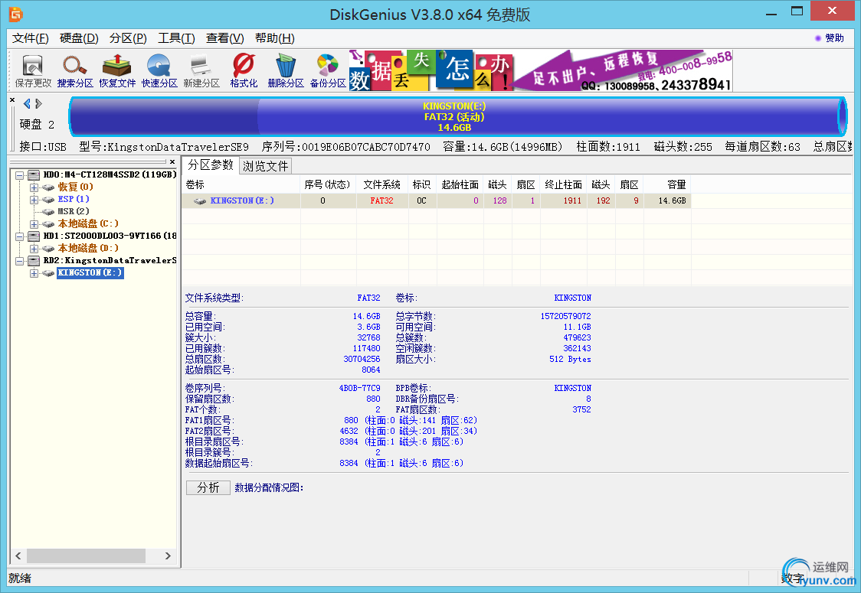Click the 分析 analysis button
Viewport: 861px width, 593px height.
click(208, 487)
